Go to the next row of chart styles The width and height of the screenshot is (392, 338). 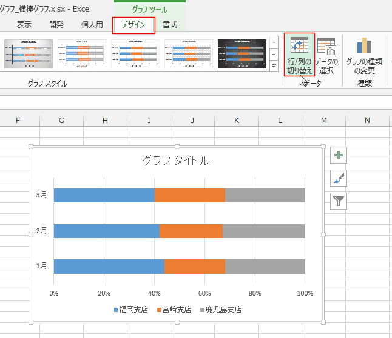click(x=274, y=55)
